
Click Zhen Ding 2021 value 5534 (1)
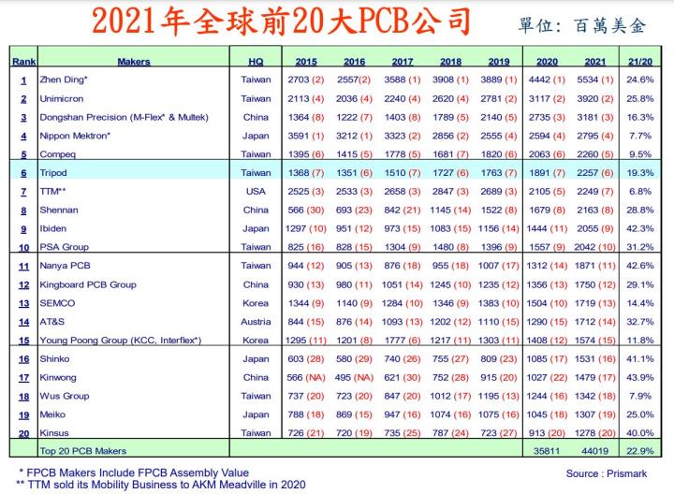tap(595, 80)
